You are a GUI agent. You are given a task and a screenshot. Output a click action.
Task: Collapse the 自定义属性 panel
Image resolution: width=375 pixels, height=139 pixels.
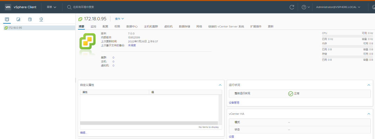click(220, 85)
